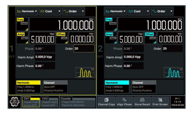Switch to CH2 settings tab

pyautogui.click(x=49, y=102)
